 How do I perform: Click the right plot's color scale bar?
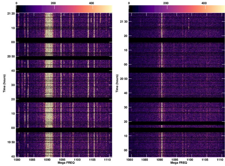point(177,9)
